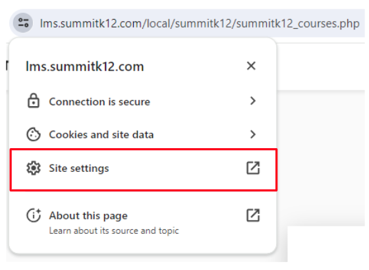Click the 'Site settings' label text

coord(79,169)
